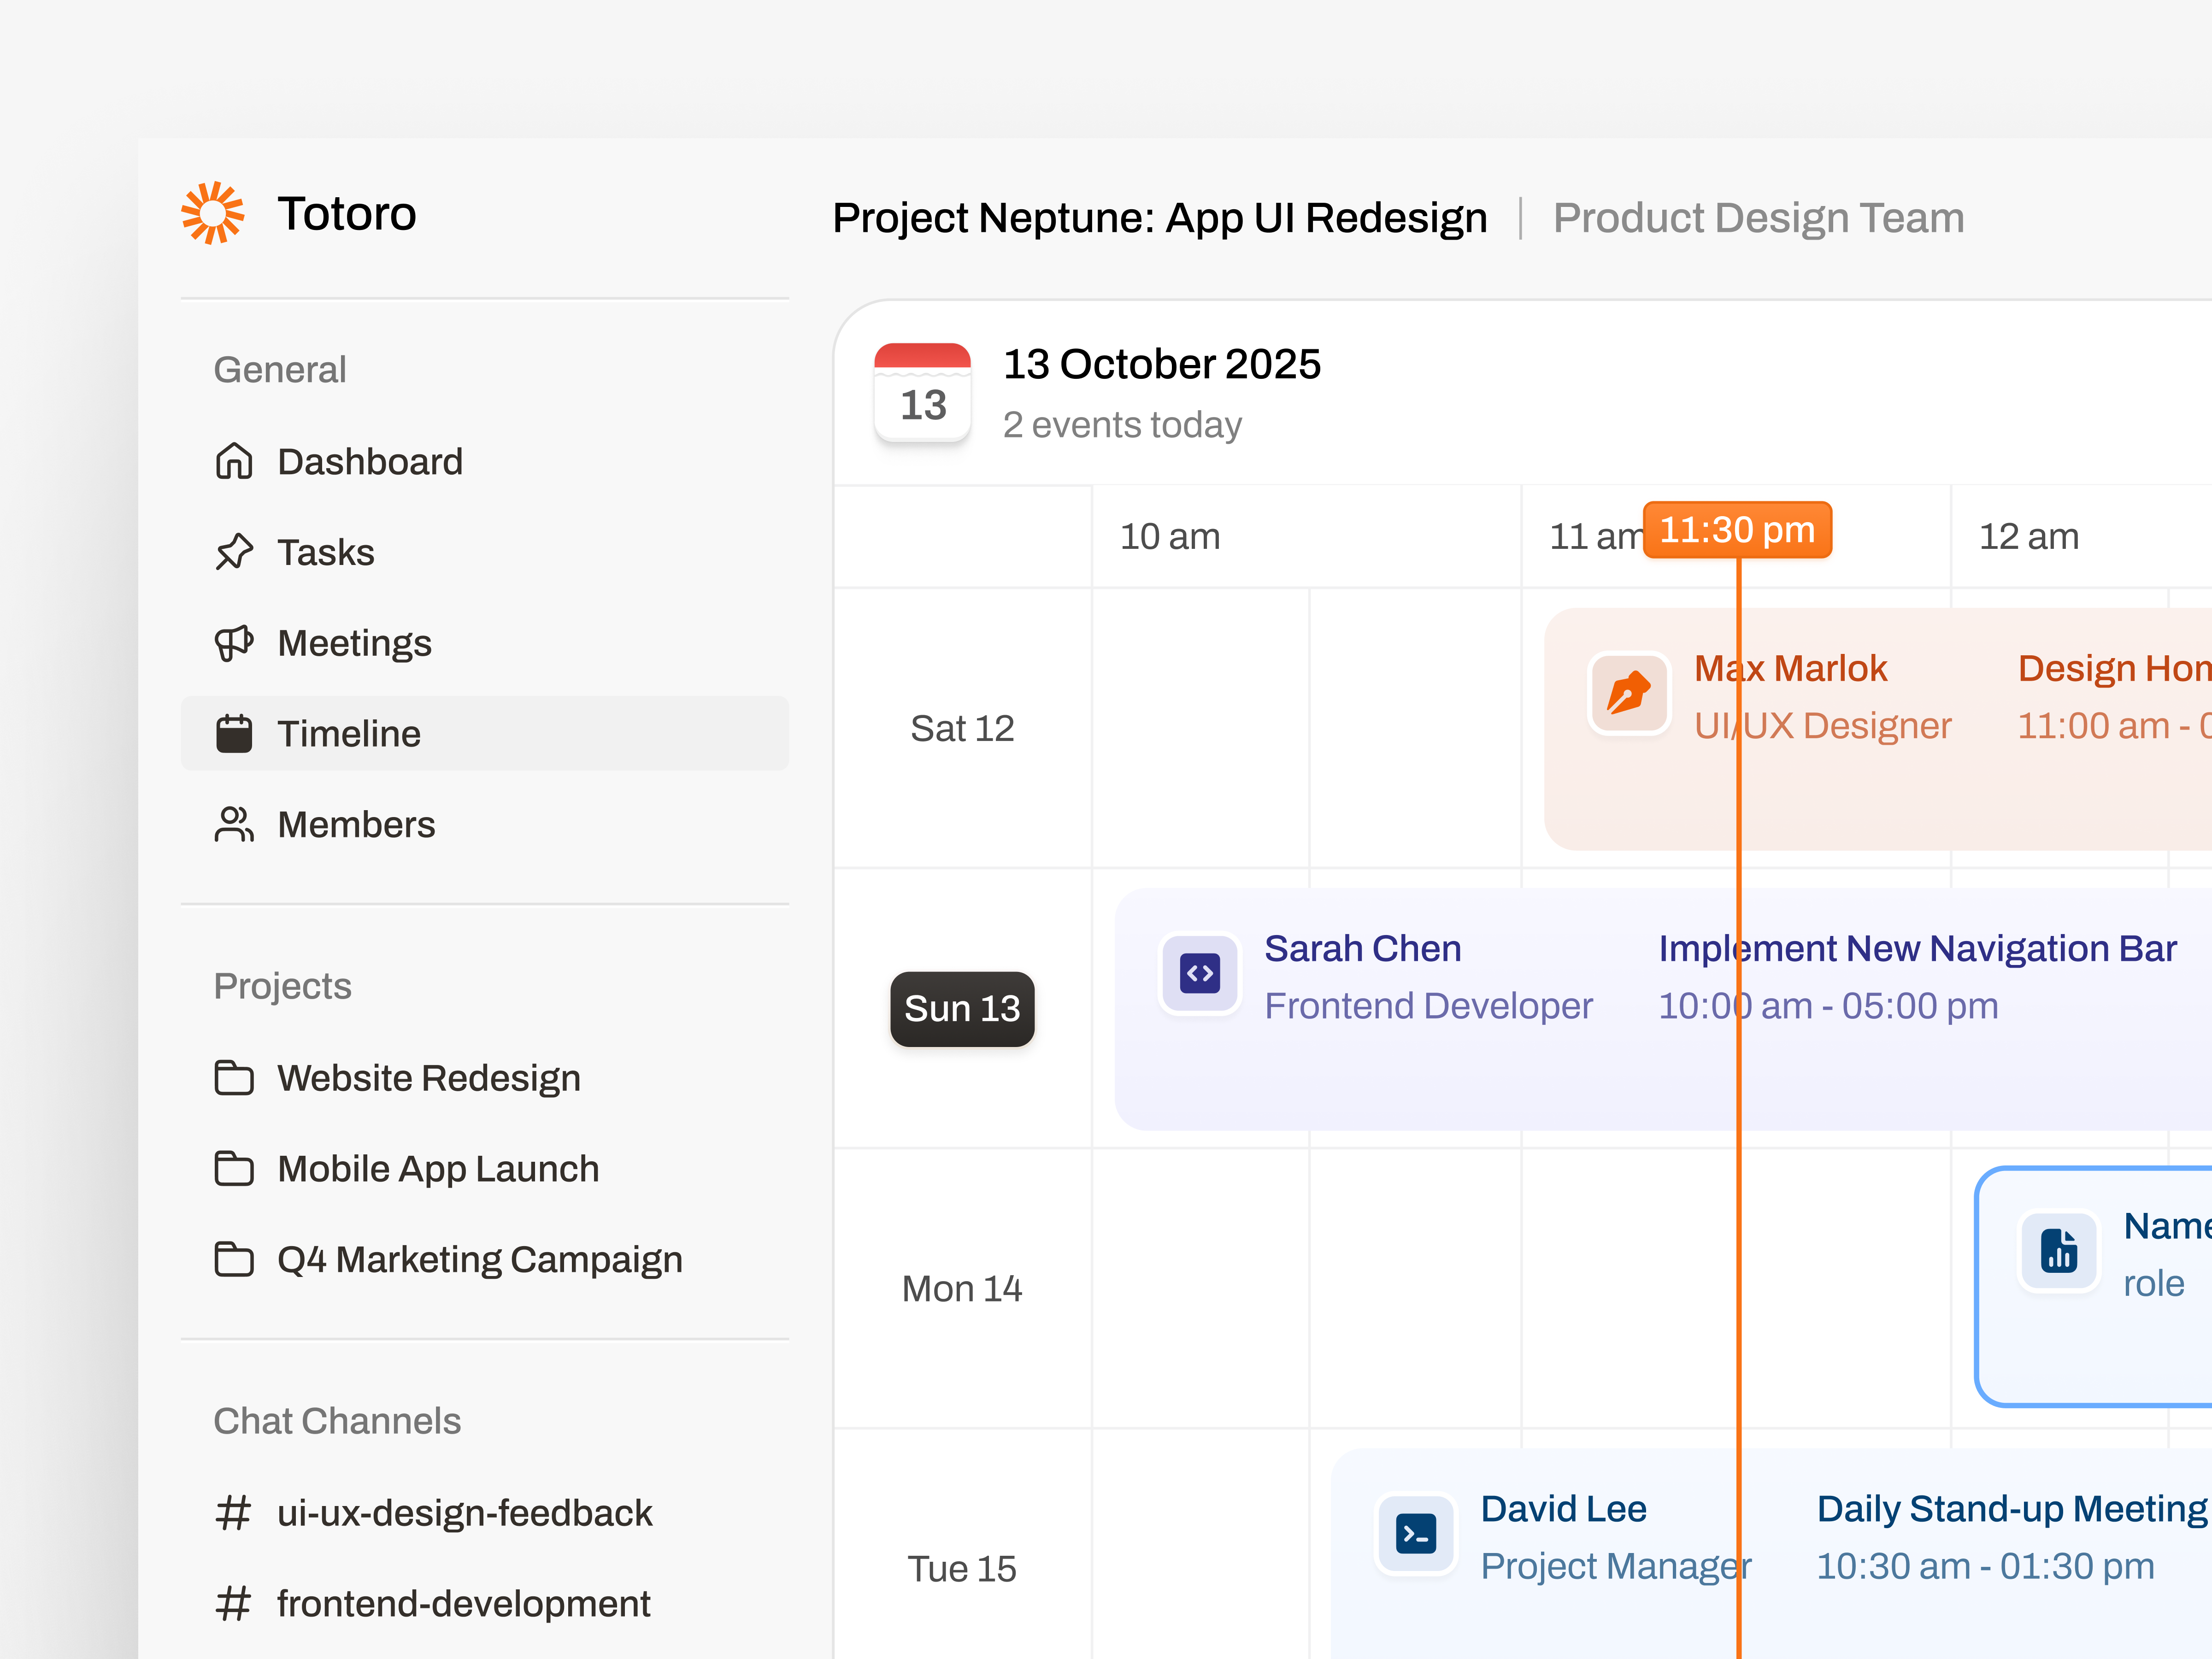
Task: Click the Tasks pin icon
Action: 234,552
